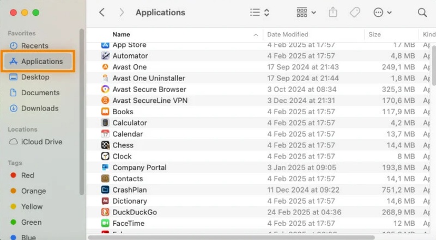This screenshot has height=240, width=436.
Task: Select the Avast Secure Browser icon
Action: pyautogui.click(x=105, y=89)
